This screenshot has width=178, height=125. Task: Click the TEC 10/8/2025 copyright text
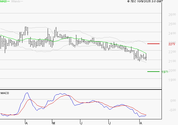(145, 1)
